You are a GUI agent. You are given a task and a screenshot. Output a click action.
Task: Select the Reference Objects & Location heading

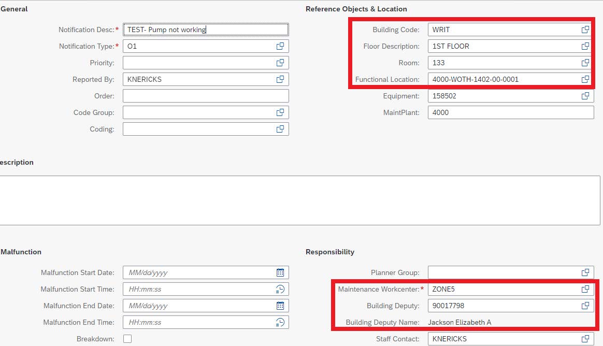coord(356,9)
